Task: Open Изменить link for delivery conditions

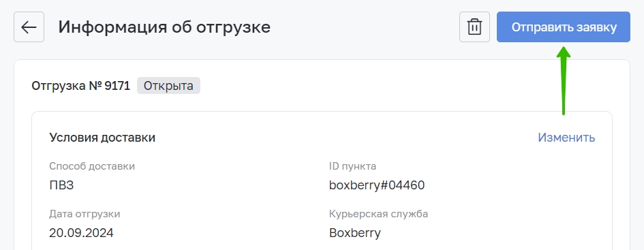Action: click(566, 138)
